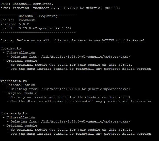Click "Uninstallation" under the vboxdrv.ko heading
Image resolution: width=159 pixels, height=141 pixels.
[21, 52]
